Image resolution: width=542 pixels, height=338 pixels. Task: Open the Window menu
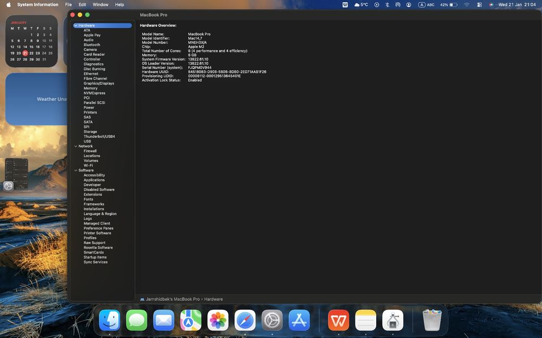(x=100, y=5)
